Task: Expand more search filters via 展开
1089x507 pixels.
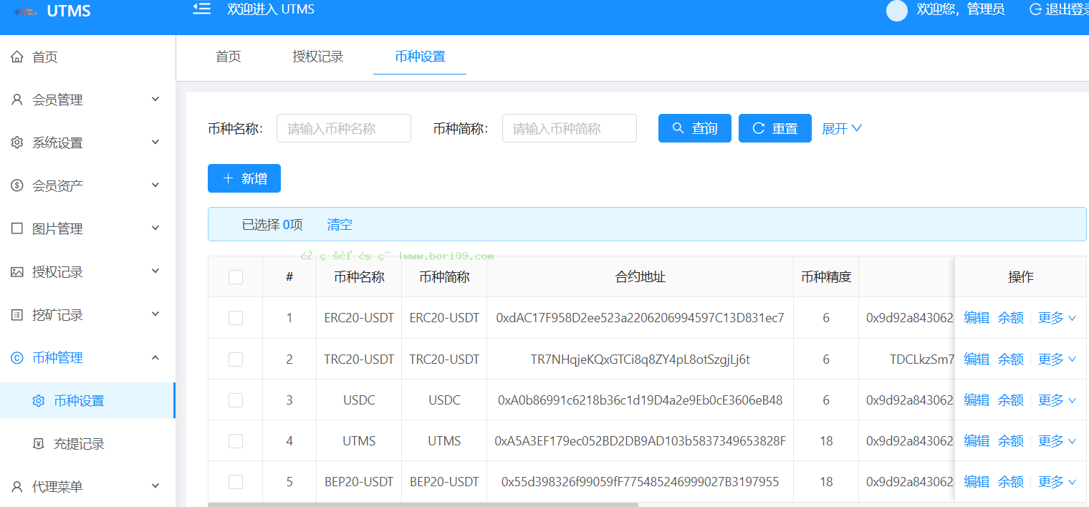Action: (x=842, y=128)
